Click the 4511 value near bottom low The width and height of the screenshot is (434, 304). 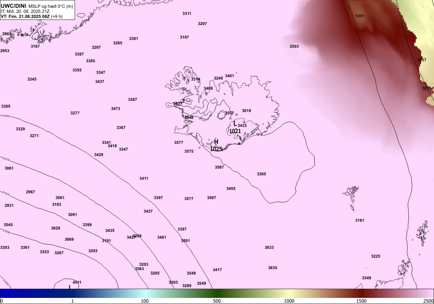(77, 282)
